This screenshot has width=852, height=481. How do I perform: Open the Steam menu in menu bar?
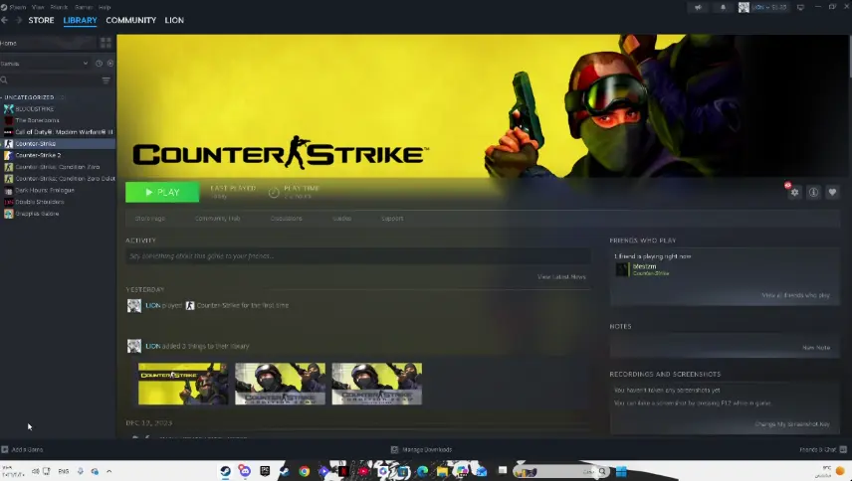pyautogui.click(x=17, y=7)
